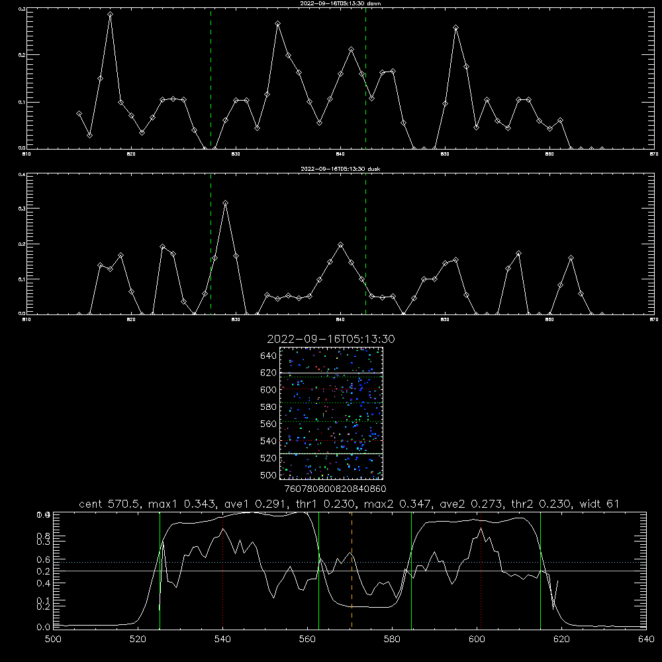The width and height of the screenshot is (662, 662).
Task: Click the red dotted line near 601 in bottom plot
Action: coord(481,571)
